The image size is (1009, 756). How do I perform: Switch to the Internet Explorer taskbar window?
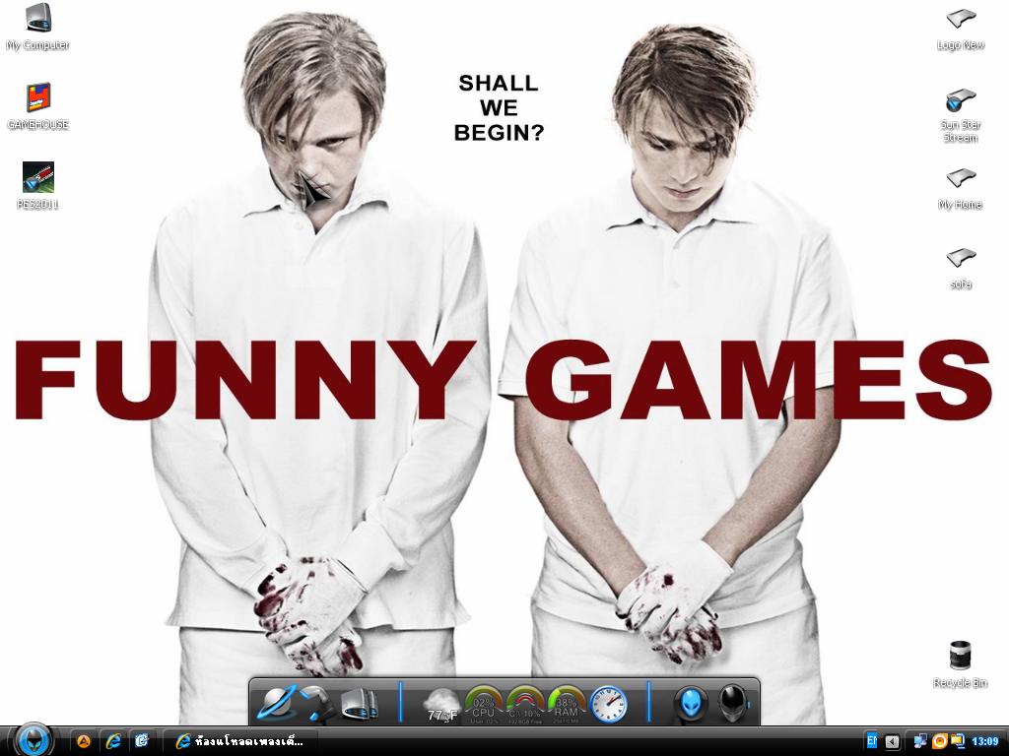pyautogui.click(x=239, y=741)
